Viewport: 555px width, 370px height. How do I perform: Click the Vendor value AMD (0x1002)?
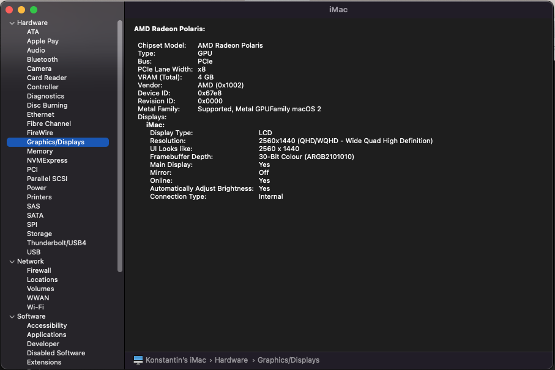[220, 85]
